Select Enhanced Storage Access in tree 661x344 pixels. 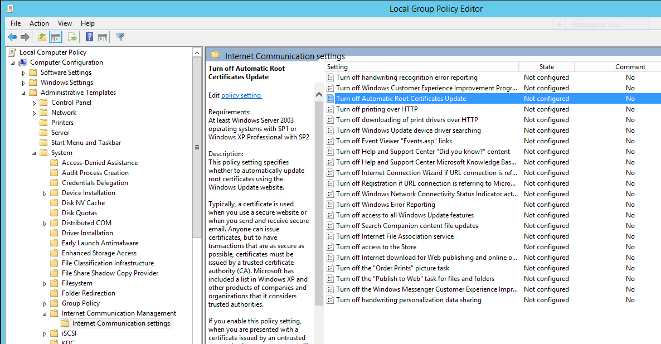pos(99,253)
